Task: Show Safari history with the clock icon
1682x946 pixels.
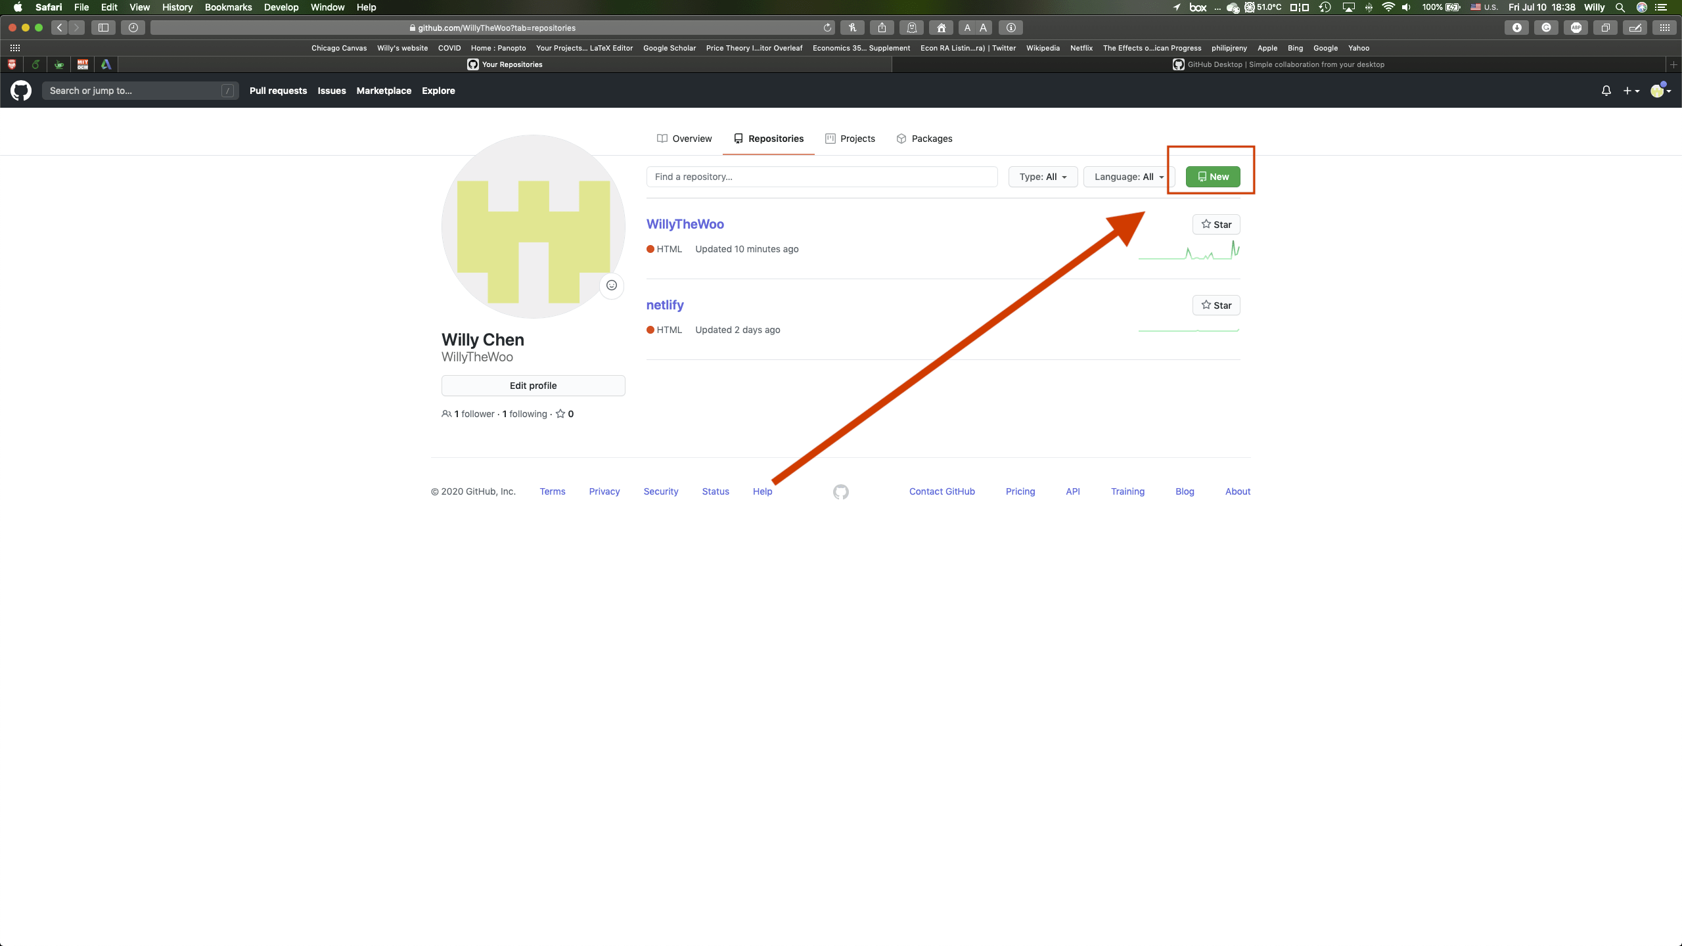Action: pos(133,28)
